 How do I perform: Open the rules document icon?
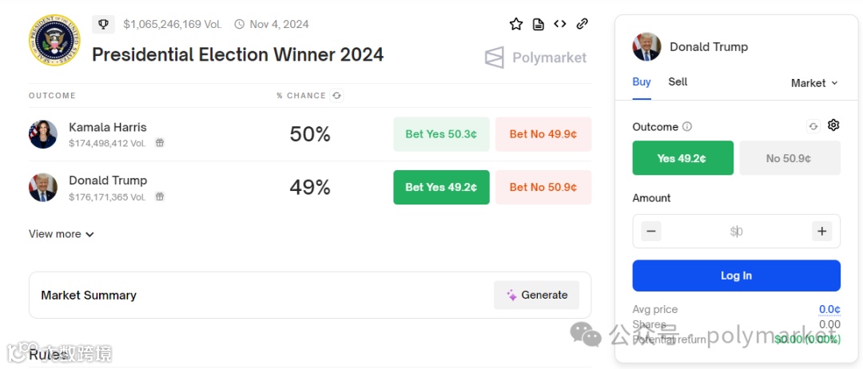coord(539,24)
